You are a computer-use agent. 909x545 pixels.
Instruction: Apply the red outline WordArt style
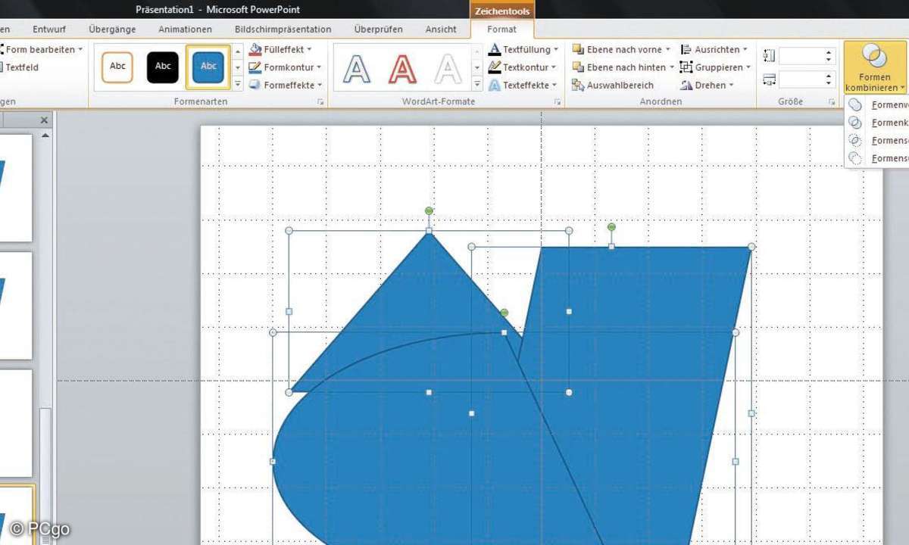pyautogui.click(x=402, y=69)
